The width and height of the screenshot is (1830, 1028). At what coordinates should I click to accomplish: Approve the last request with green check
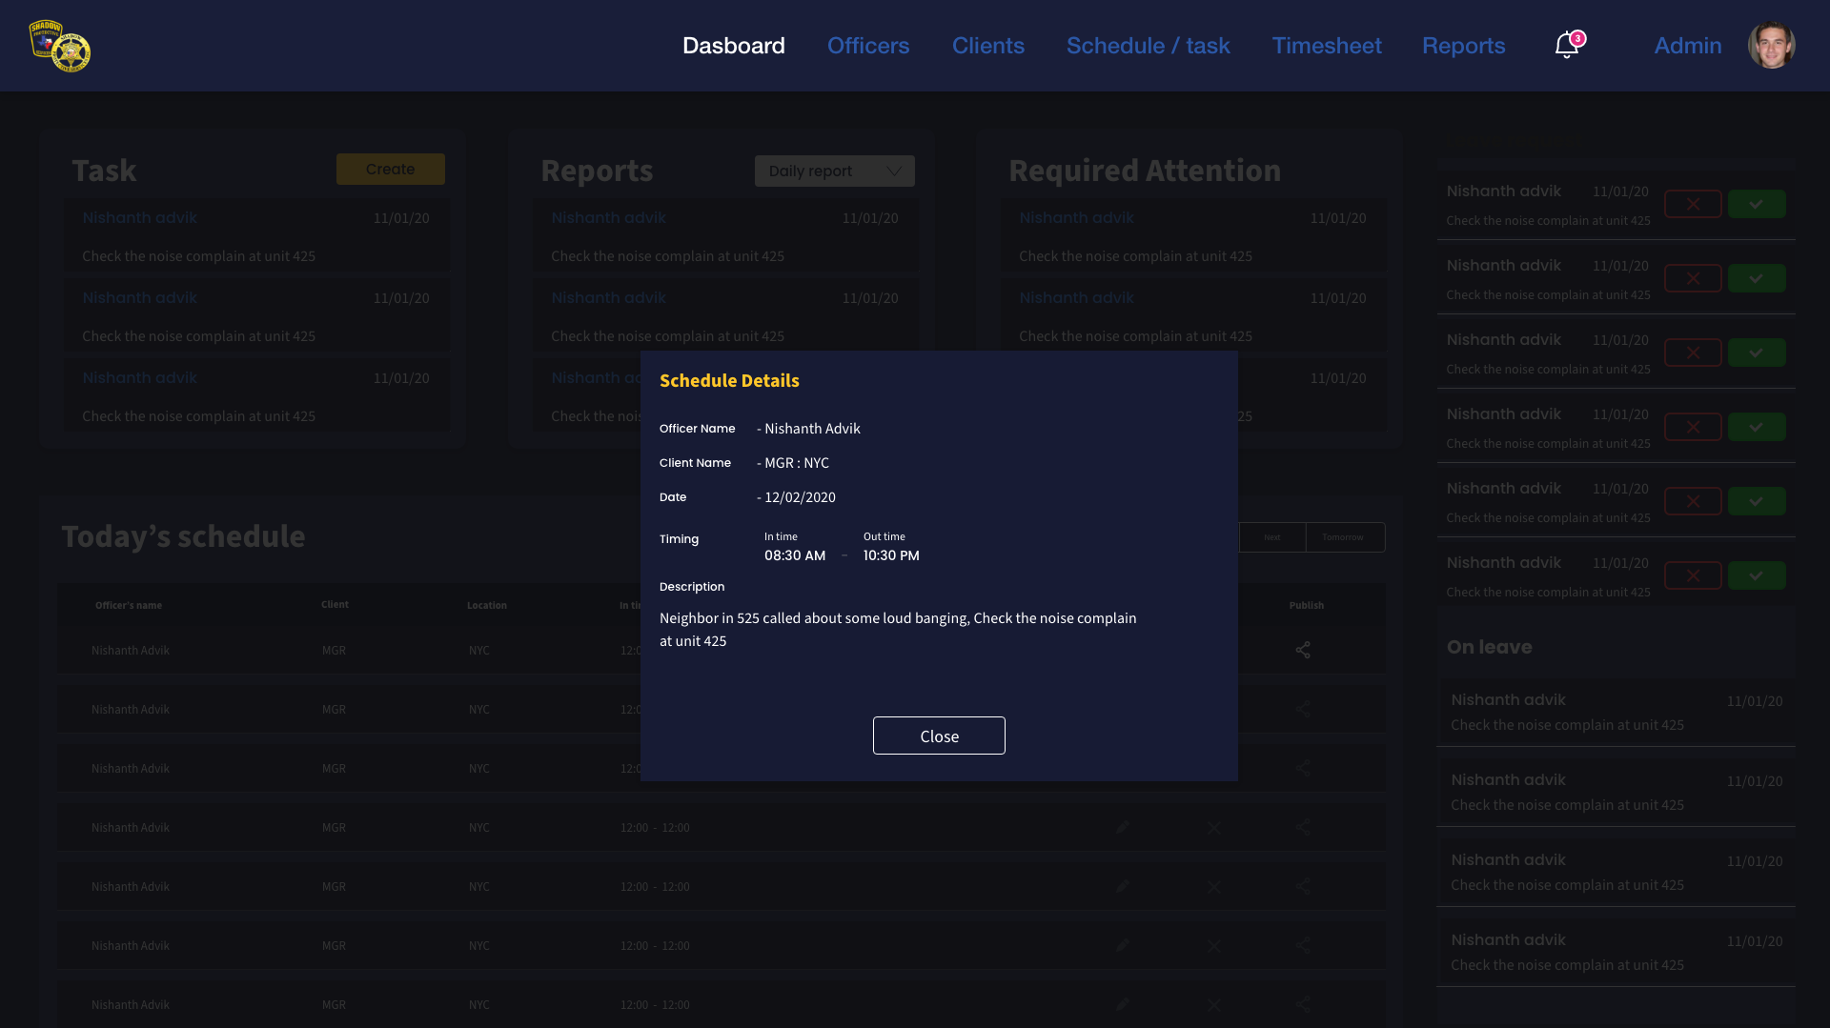pos(1756,575)
